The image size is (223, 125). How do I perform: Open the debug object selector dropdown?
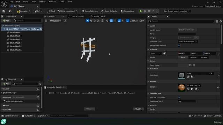click(x=177, y=11)
